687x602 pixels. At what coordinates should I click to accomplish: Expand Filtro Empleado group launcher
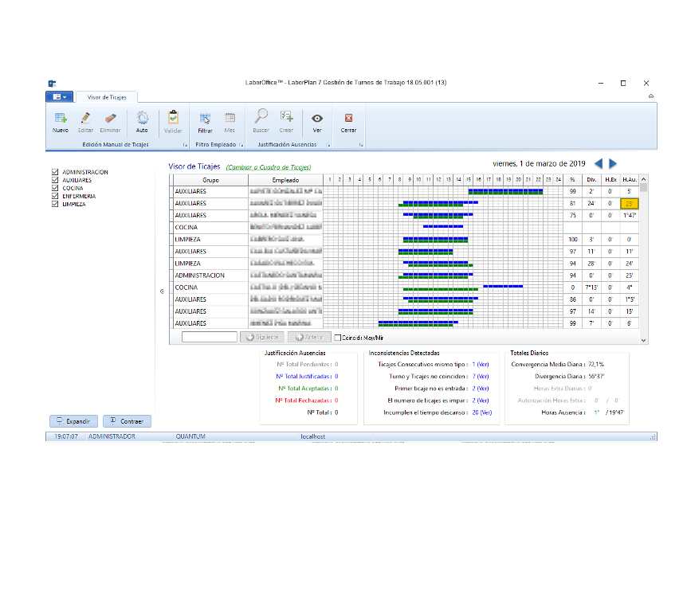click(241, 145)
